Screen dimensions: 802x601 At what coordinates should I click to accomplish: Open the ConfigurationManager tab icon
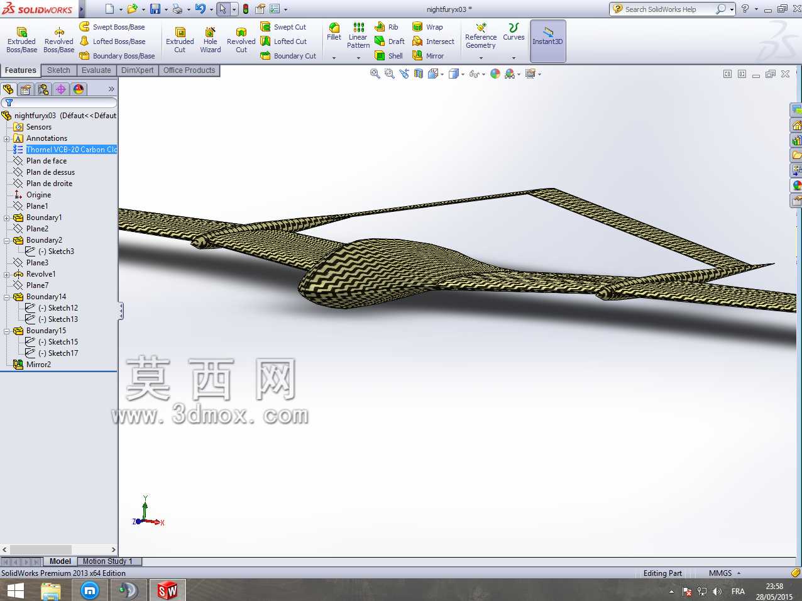pos(43,89)
